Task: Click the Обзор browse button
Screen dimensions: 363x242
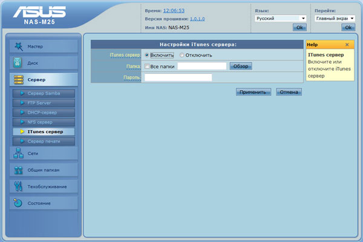Action: [x=241, y=66]
